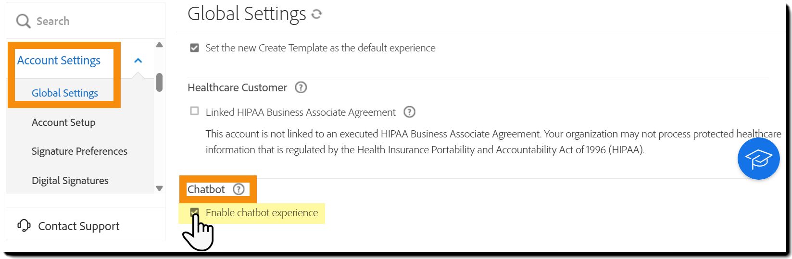Open HIPAA Business Associate Agreement help icon
This screenshot has height=259, width=792.
(x=409, y=112)
